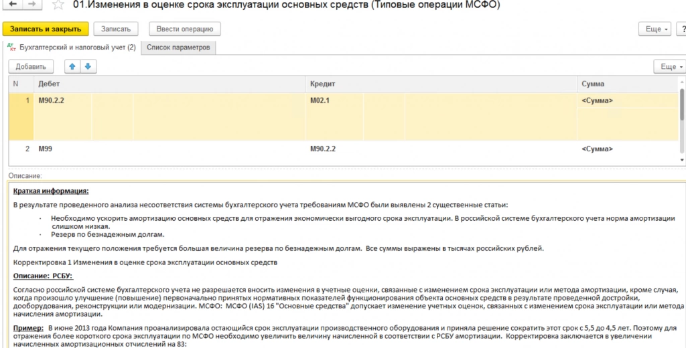Screen dimensions: 686x348
Task: Click the Дебет column header
Action: click(x=169, y=84)
